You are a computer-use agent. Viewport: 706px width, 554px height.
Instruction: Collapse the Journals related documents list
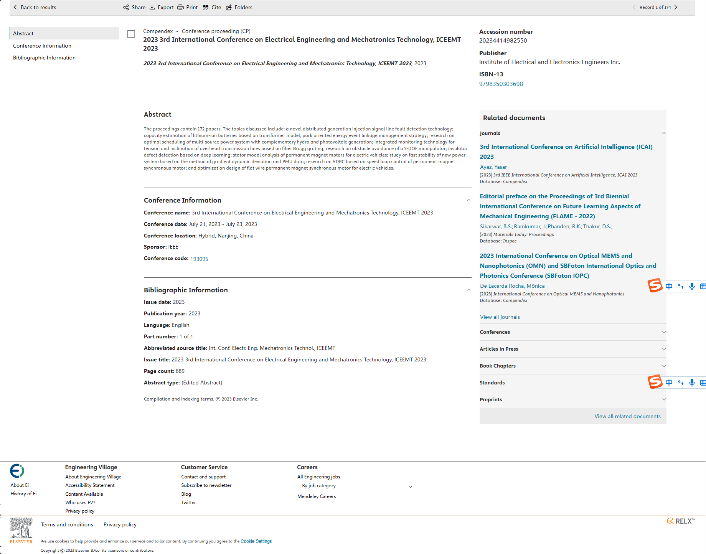pyautogui.click(x=664, y=133)
